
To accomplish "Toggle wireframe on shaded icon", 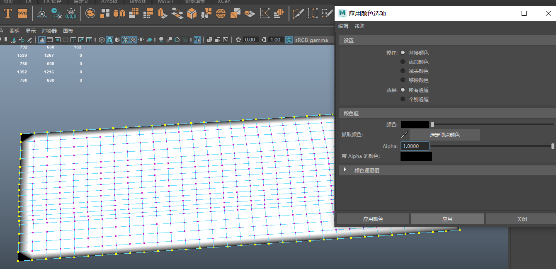I will 125,40.
